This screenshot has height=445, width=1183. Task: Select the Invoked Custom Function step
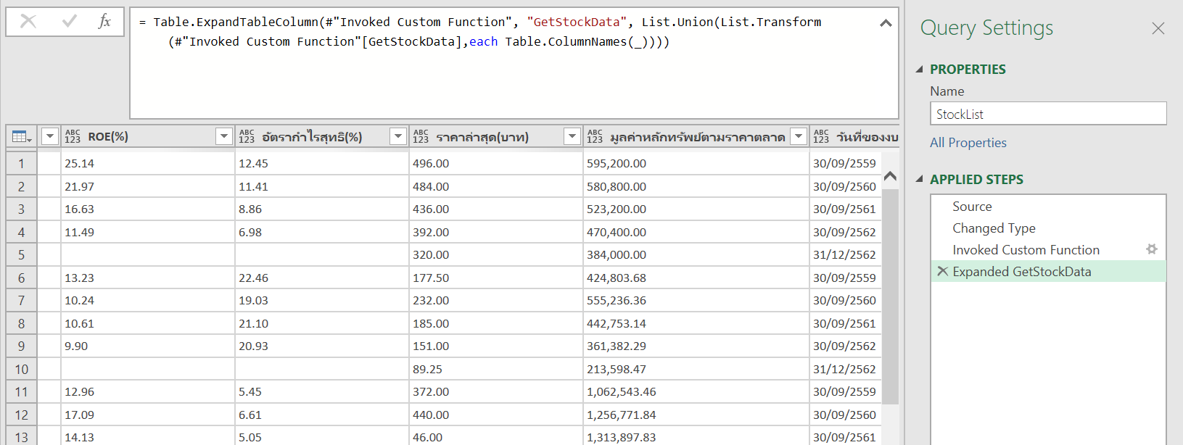click(1048, 250)
